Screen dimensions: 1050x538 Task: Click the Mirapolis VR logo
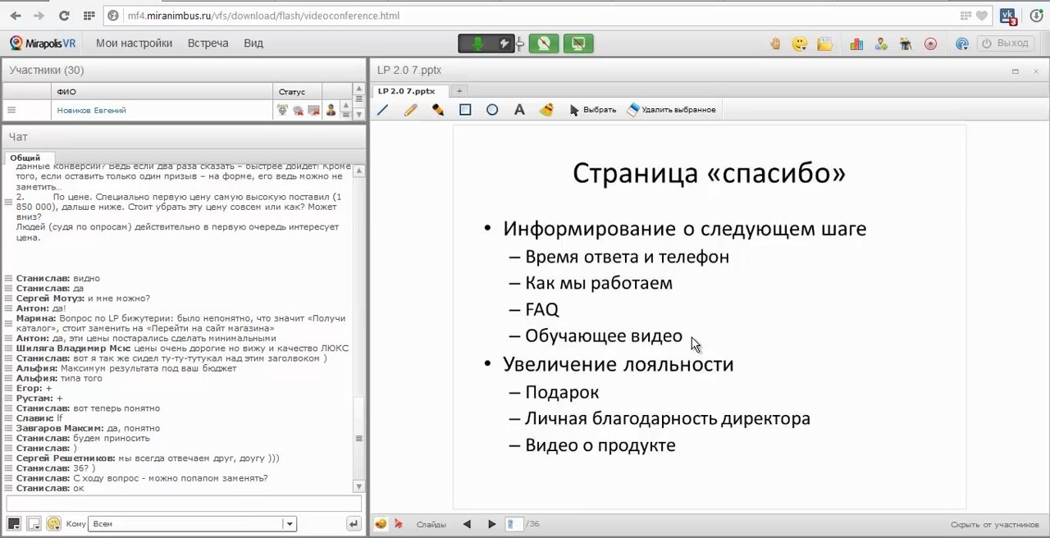point(43,43)
